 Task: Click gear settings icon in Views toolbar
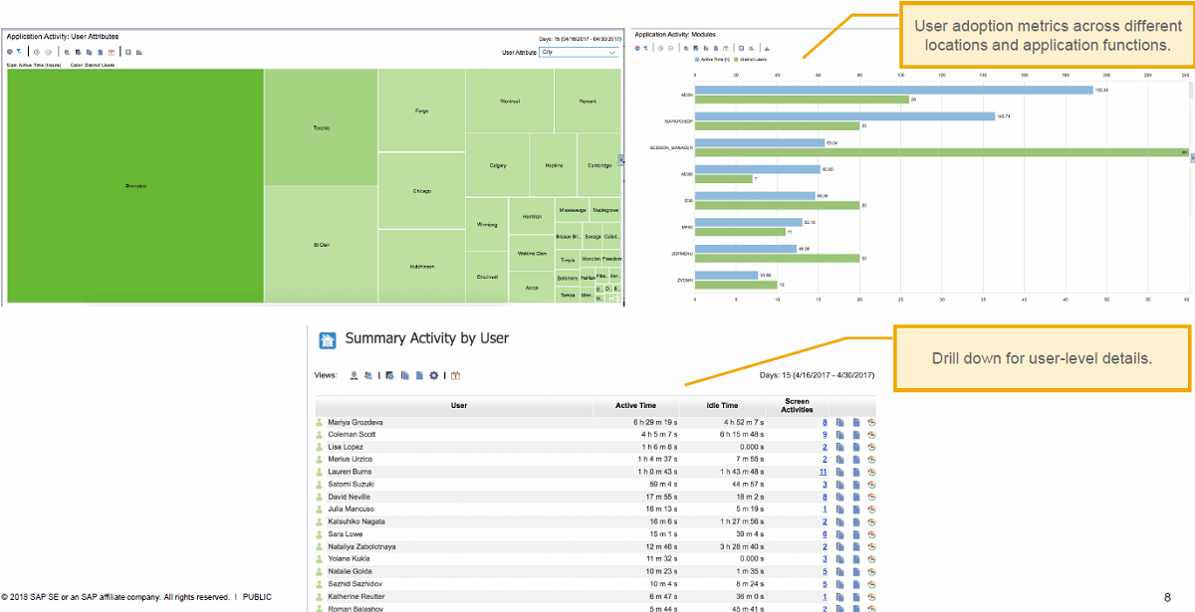coord(434,375)
